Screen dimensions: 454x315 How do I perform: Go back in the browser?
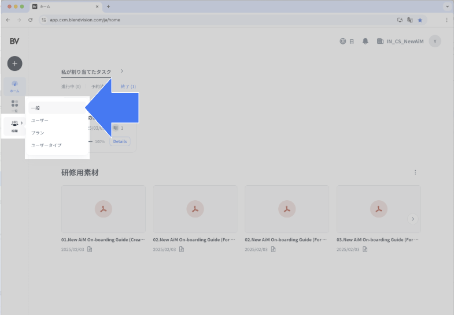coord(8,20)
